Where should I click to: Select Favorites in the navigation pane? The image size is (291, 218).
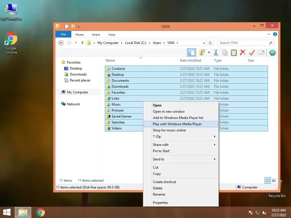point(74,62)
